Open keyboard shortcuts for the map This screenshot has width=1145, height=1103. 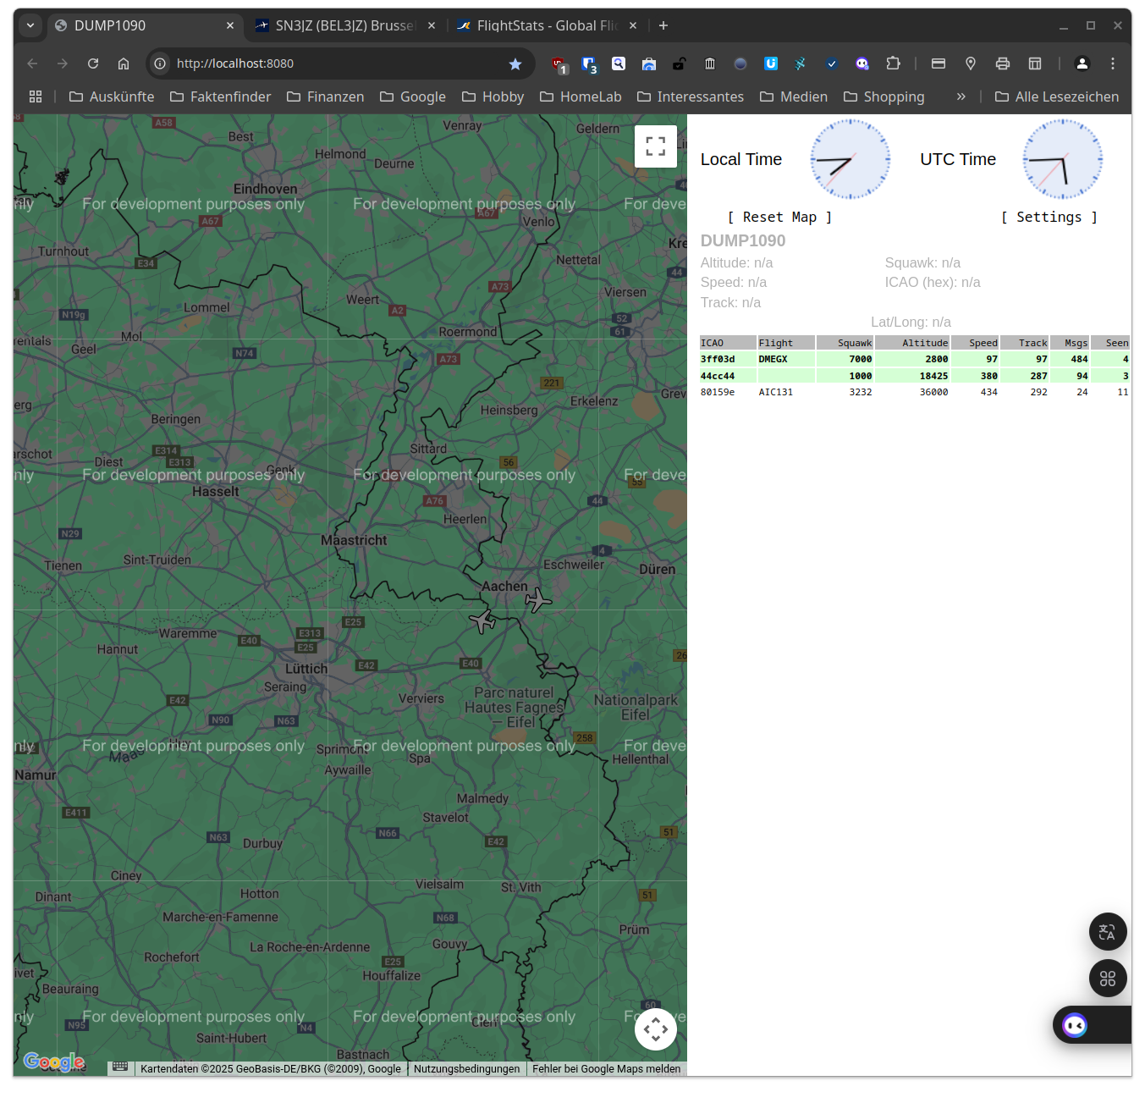pyautogui.click(x=120, y=1067)
